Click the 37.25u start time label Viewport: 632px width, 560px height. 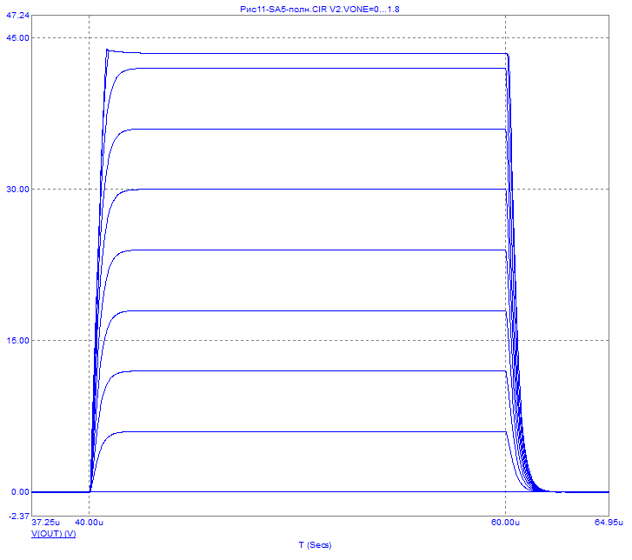[45, 522]
